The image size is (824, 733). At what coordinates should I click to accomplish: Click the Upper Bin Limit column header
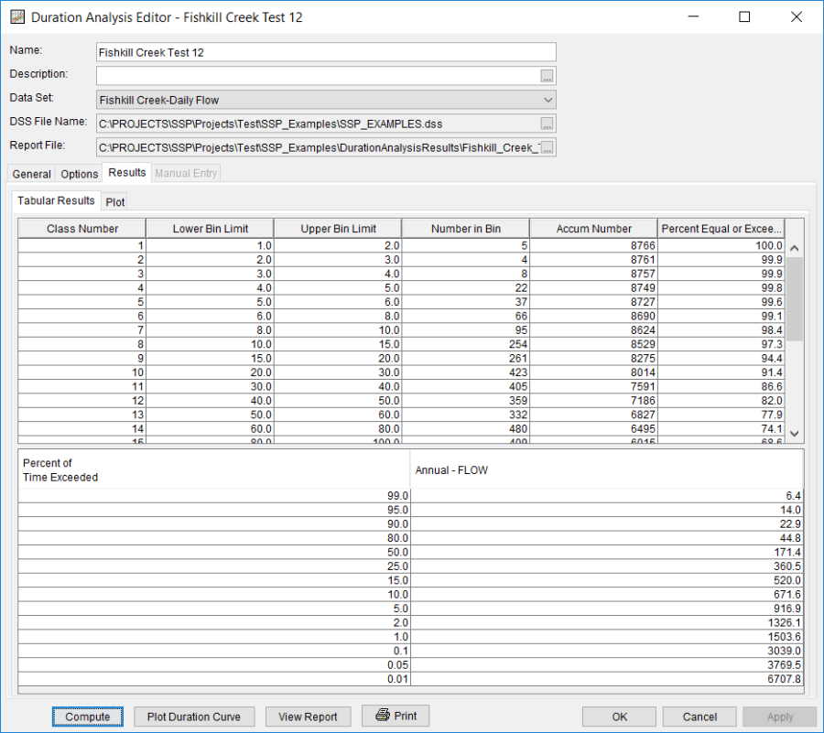(338, 229)
